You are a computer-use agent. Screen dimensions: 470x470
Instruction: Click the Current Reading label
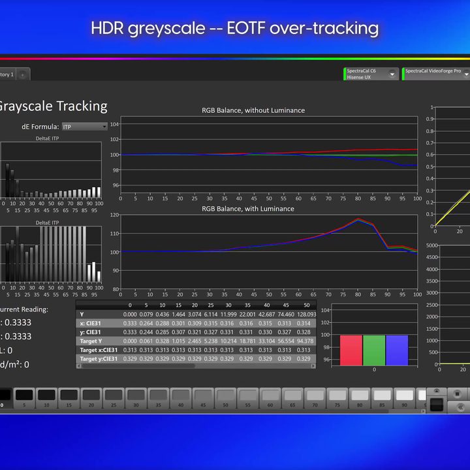(24, 309)
